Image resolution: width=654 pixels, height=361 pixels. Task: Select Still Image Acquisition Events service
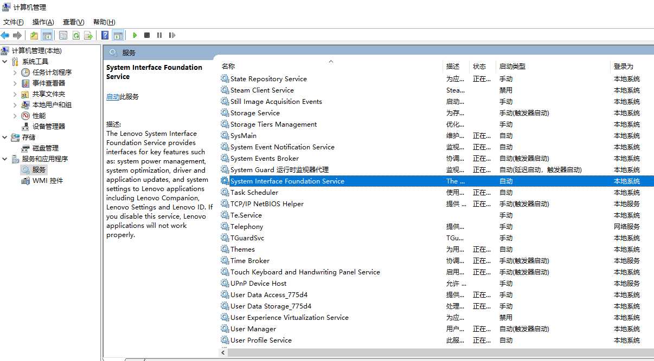coord(436,102)
